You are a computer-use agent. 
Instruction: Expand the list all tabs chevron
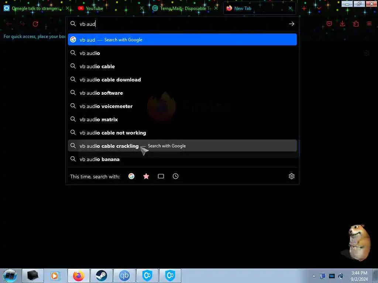point(319,8)
